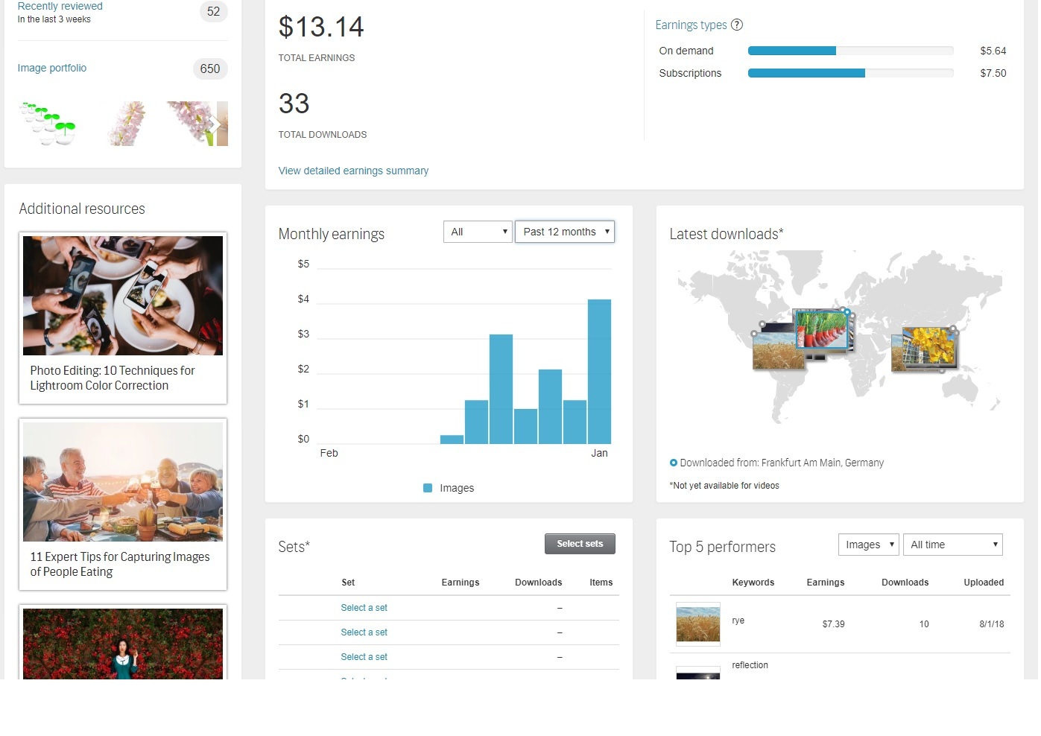Open the Recently reviewed link
The width and height of the screenshot is (1041, 736).
click(60, 6)
